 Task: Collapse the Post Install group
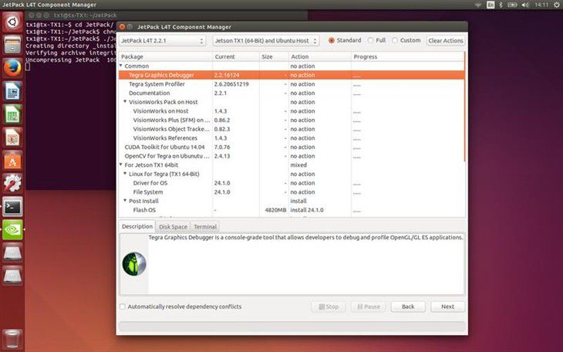pos(125,201)
